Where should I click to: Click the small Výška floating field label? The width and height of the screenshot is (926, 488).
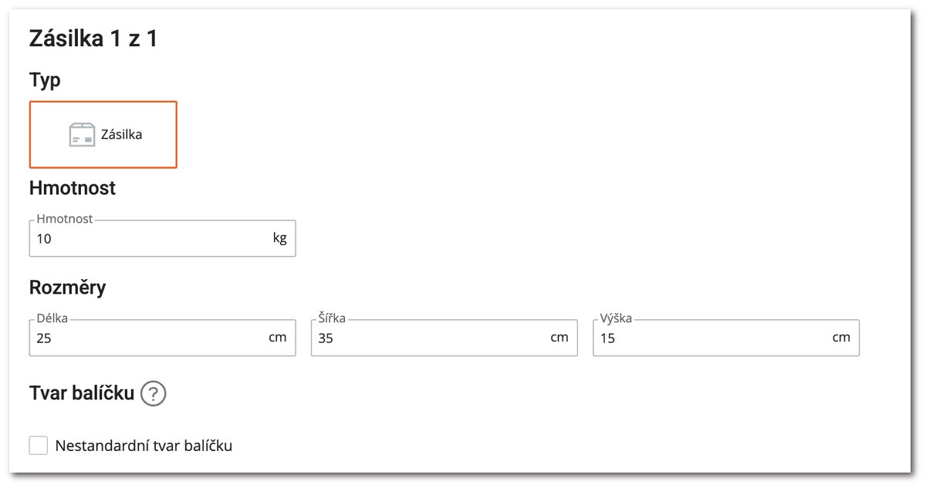coord(615,318)
